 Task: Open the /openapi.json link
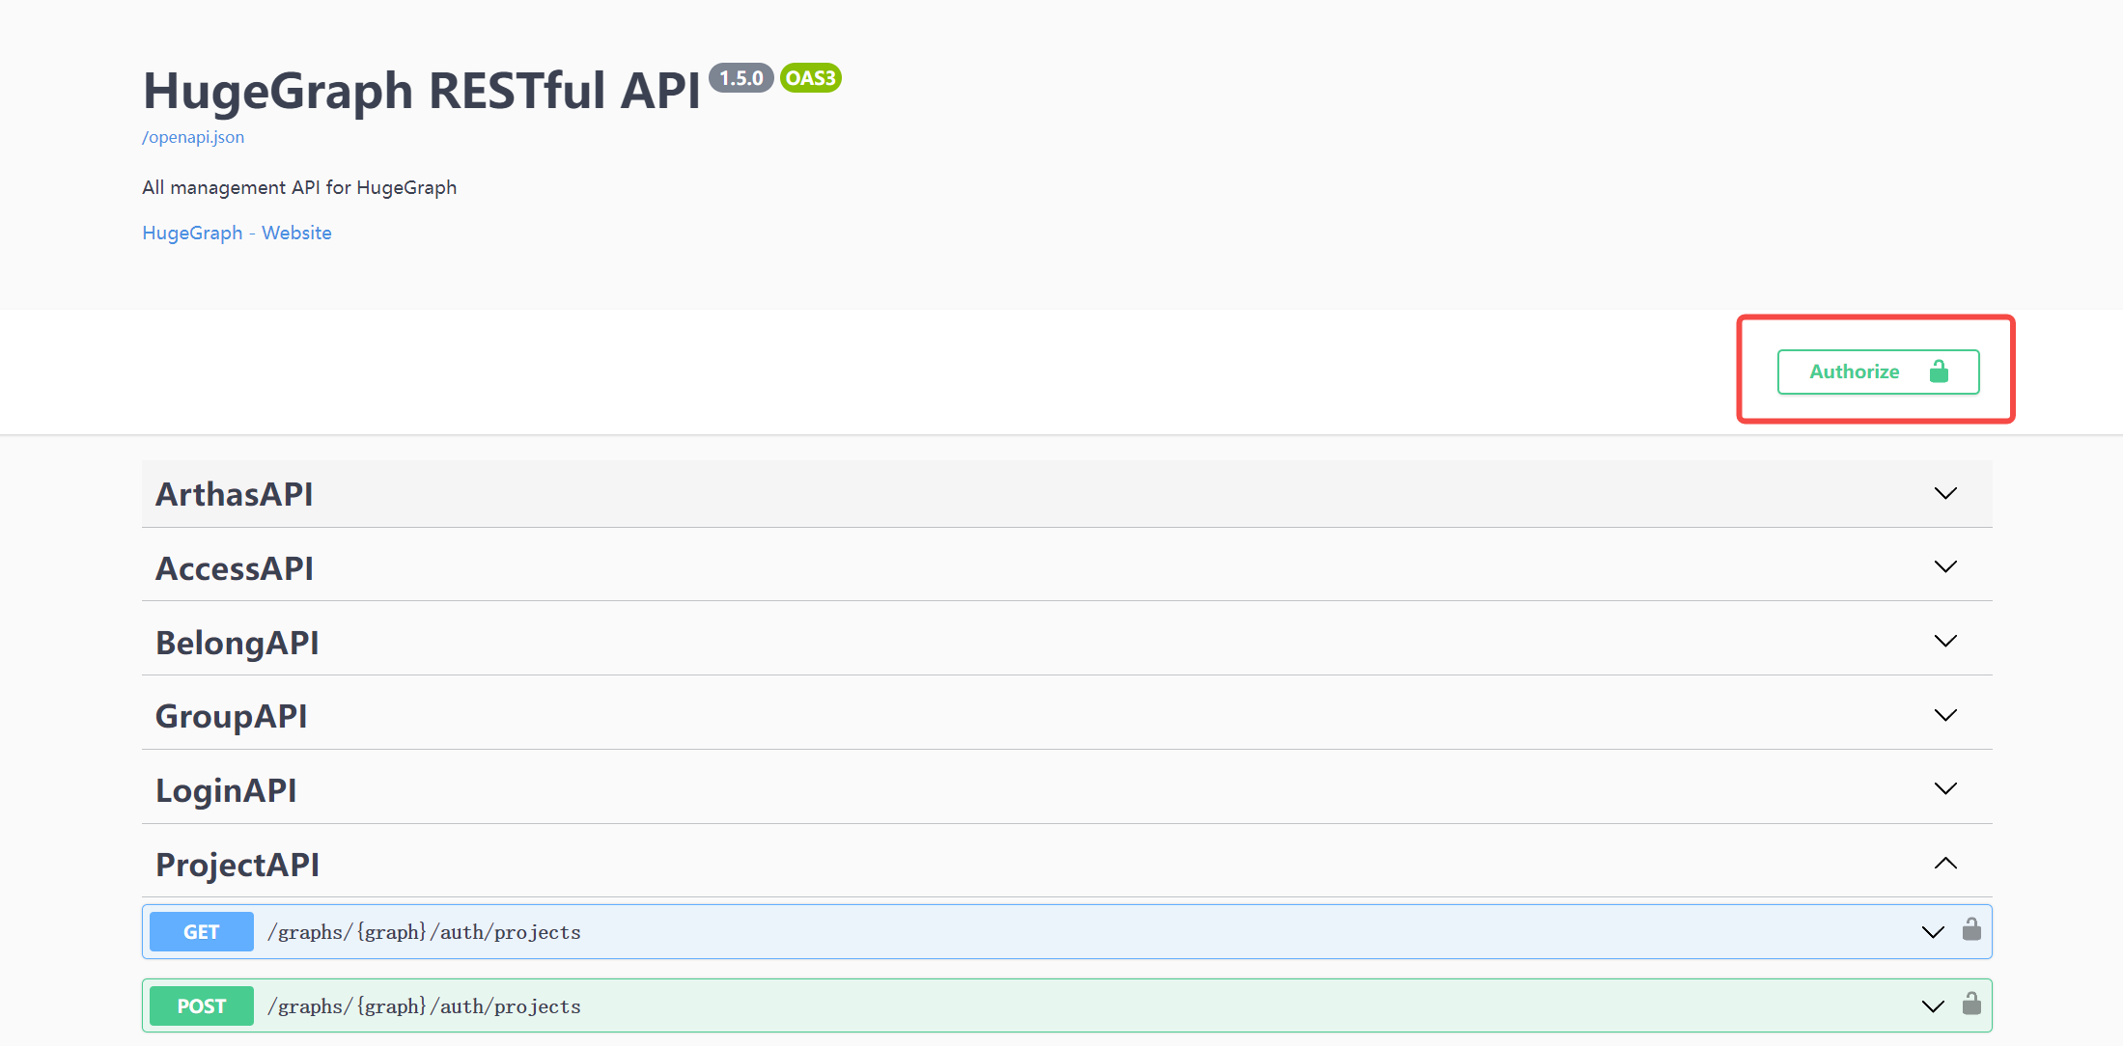coord(193,137)
